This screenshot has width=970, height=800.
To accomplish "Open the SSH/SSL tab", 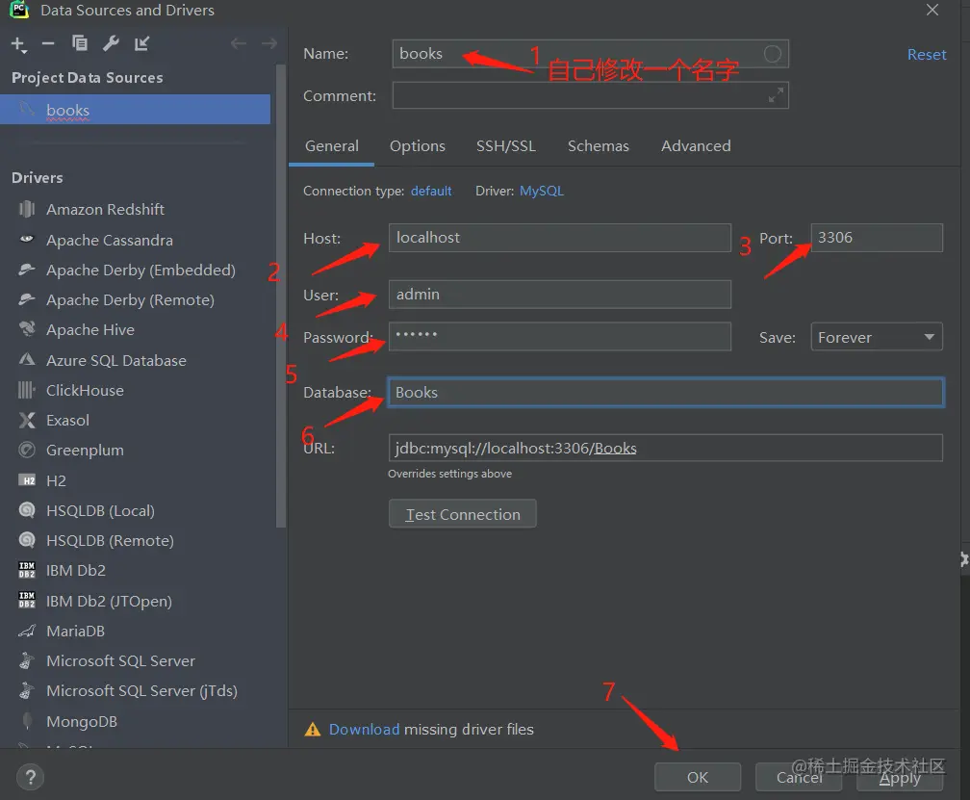I will click(x=506, y=146).
